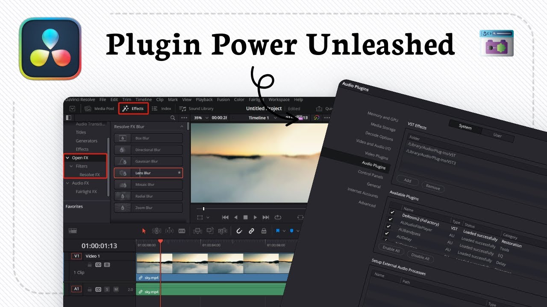
Task: Toggle the Position Lock icon
Action: tap(264, 231)
